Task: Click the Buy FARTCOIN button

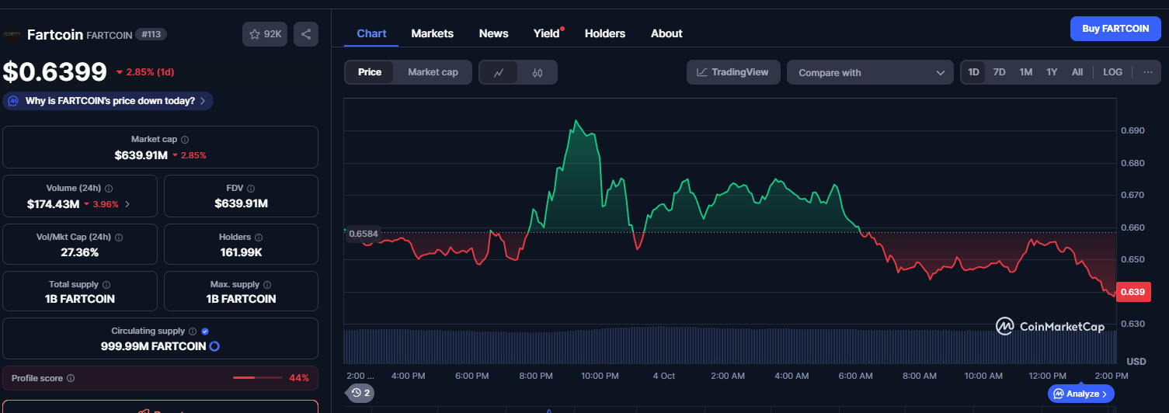Action: click(1115, 29)
